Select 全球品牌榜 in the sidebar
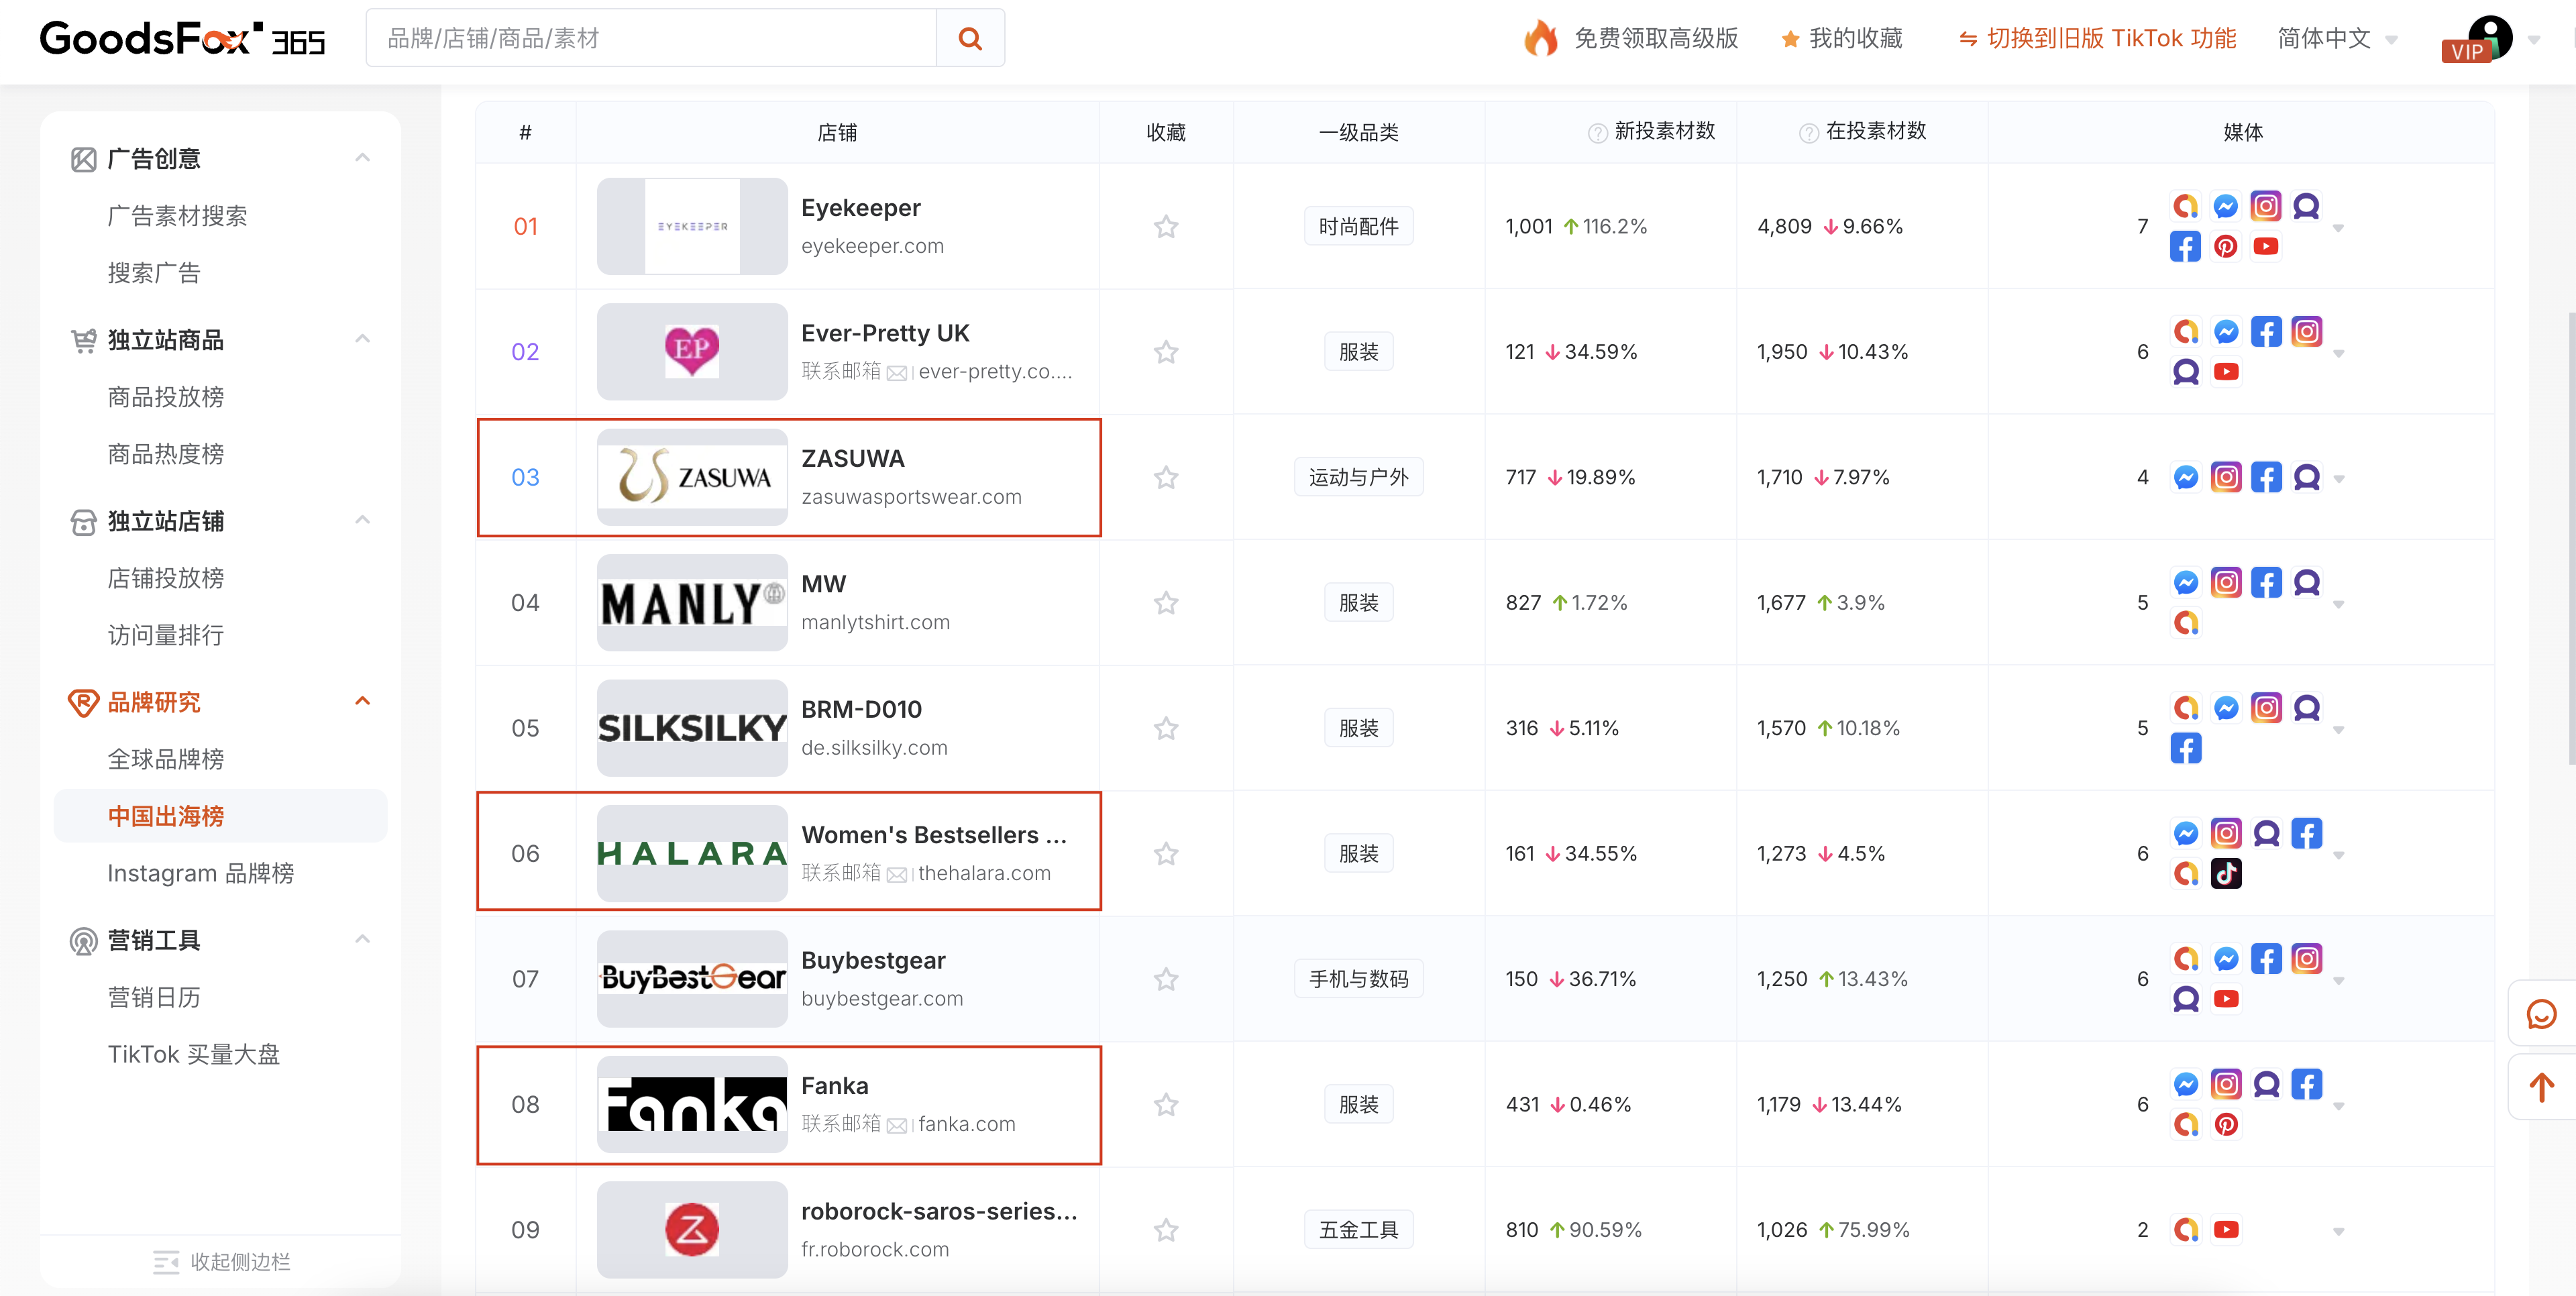The image size is (2576, 1296). pos(166,759)
